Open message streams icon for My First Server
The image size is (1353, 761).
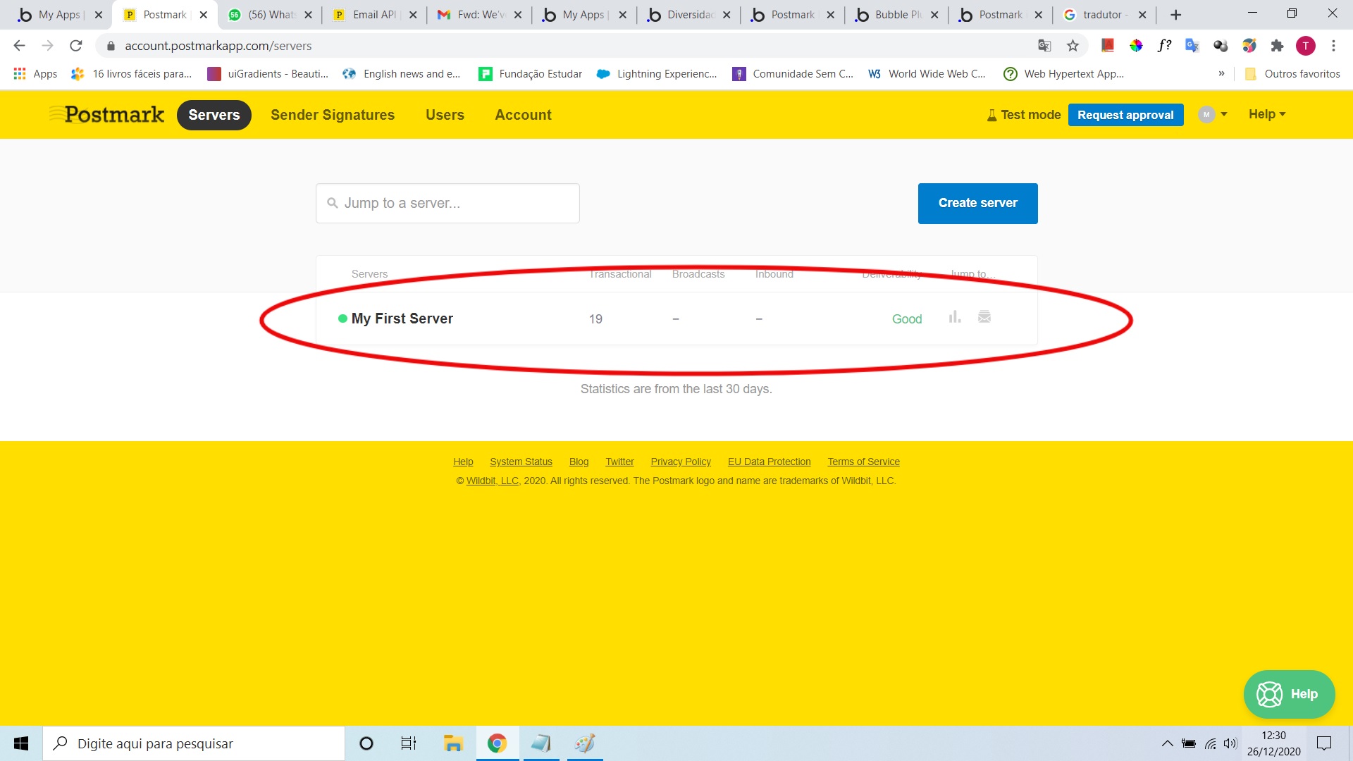pyautogui.click(x=984, y=317)
